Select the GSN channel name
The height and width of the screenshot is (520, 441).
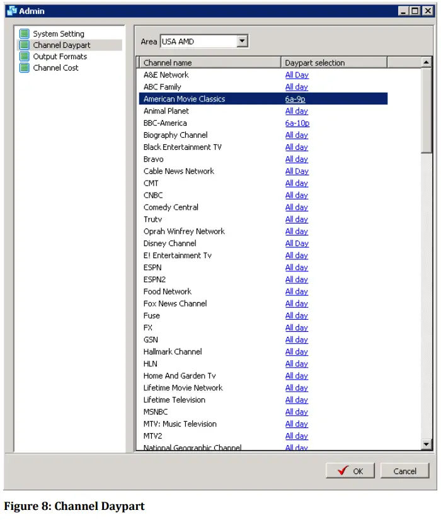point(151,339)
